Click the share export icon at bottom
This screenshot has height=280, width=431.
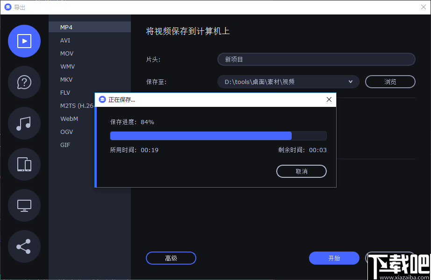(24, 246)
